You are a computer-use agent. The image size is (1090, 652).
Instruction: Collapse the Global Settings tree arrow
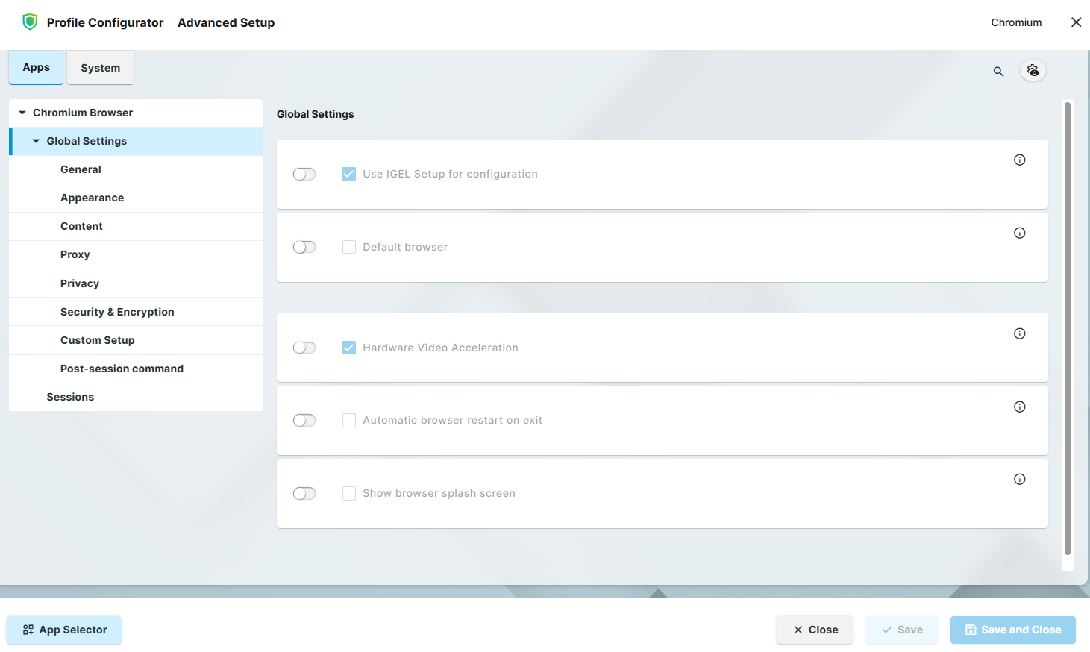click(x=36, y=141)
